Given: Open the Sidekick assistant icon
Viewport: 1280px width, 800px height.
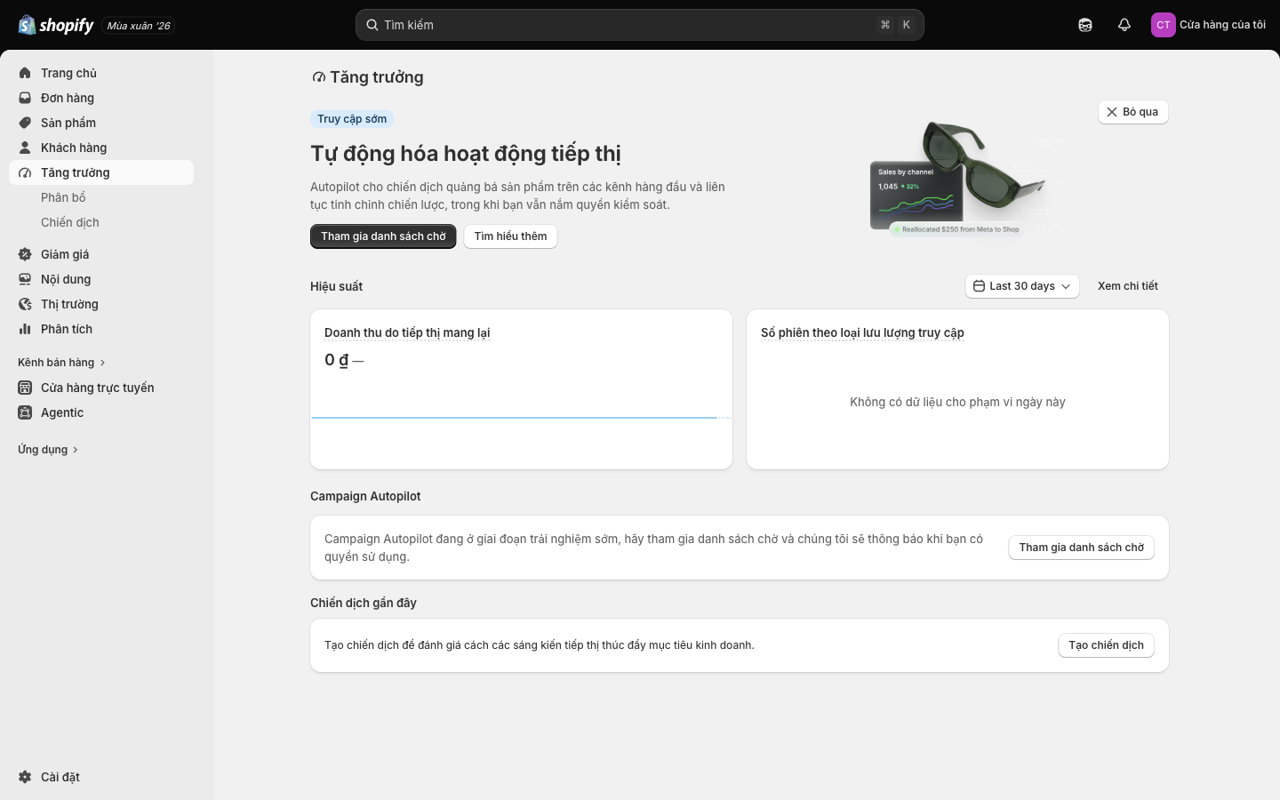Looking at the screenshot, I should [x=1085, y=25].
